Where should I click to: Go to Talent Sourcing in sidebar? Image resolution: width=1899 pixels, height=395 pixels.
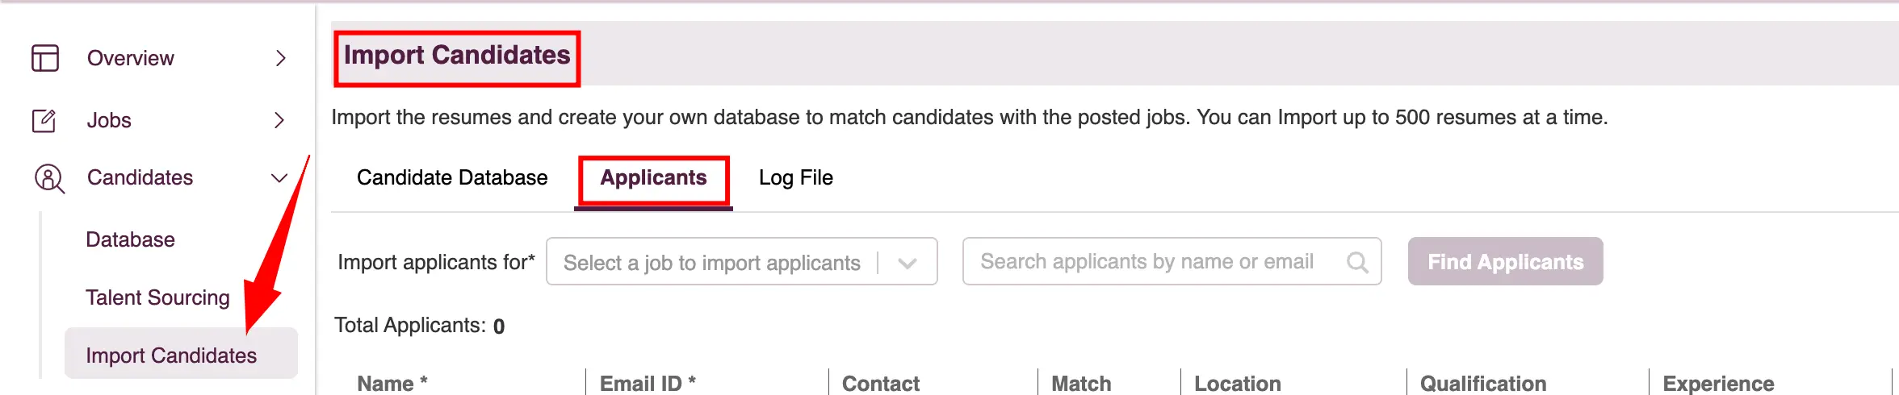[157, 298]
